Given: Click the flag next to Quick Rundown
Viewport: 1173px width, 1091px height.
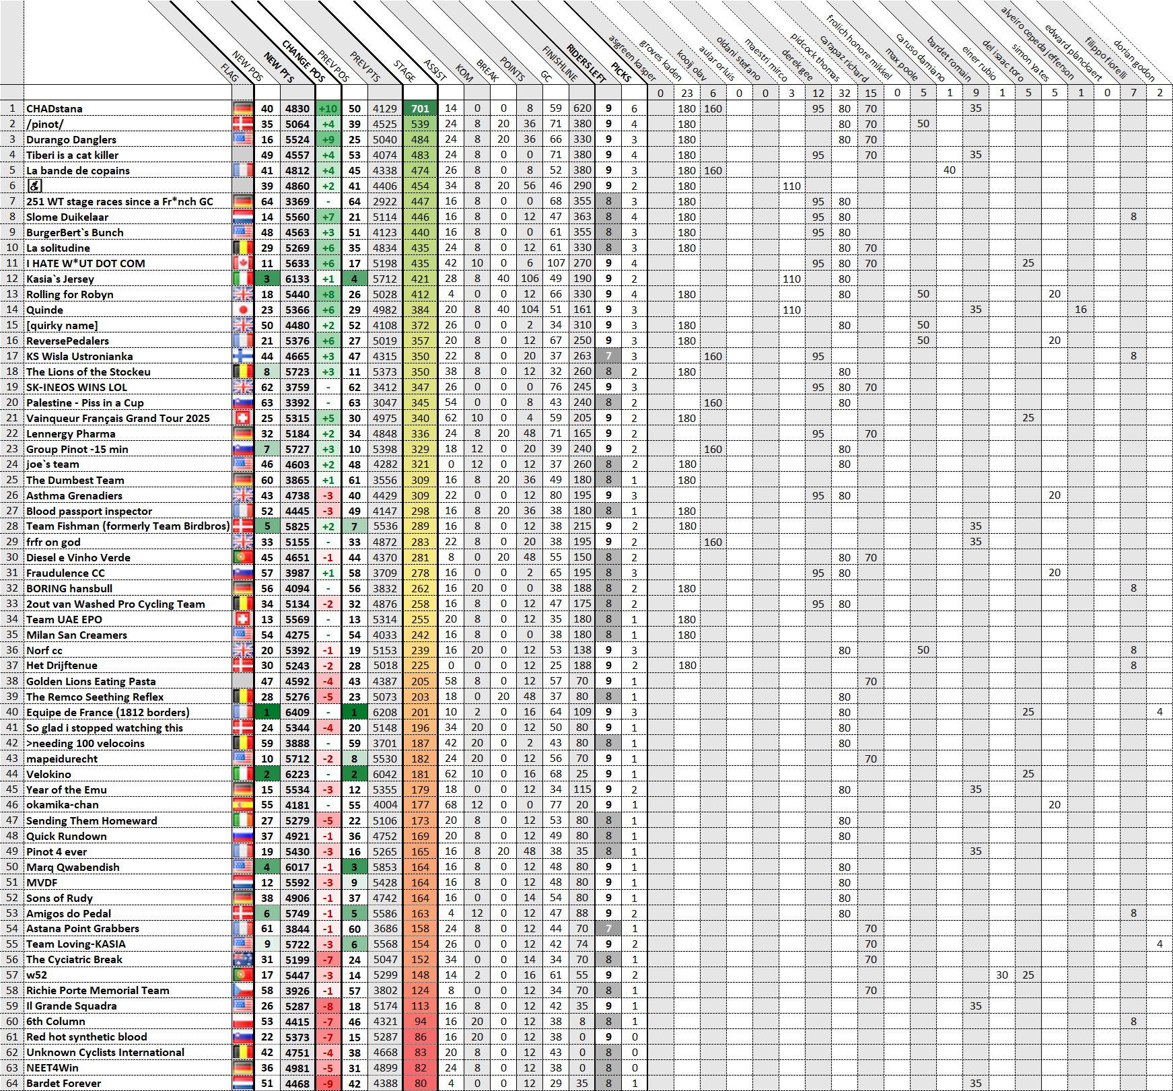Looking at the screenshot, I should click(242, 836).
